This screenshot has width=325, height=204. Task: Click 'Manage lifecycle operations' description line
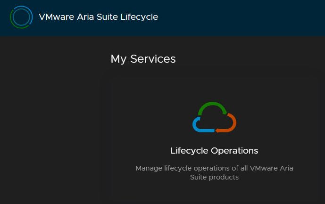[x=214, y=168]
